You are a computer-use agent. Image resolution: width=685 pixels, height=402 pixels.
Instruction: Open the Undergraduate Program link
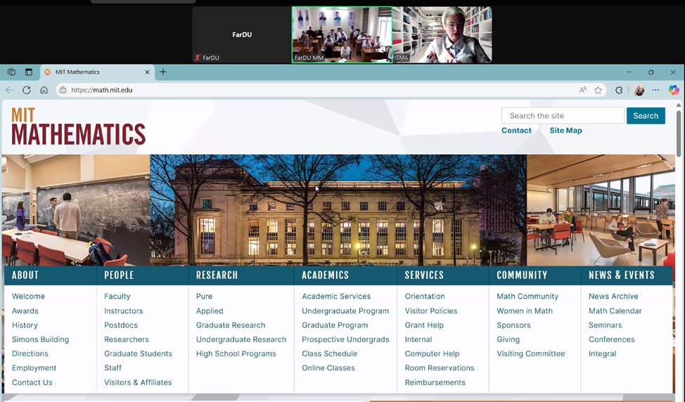coord(345,311)
